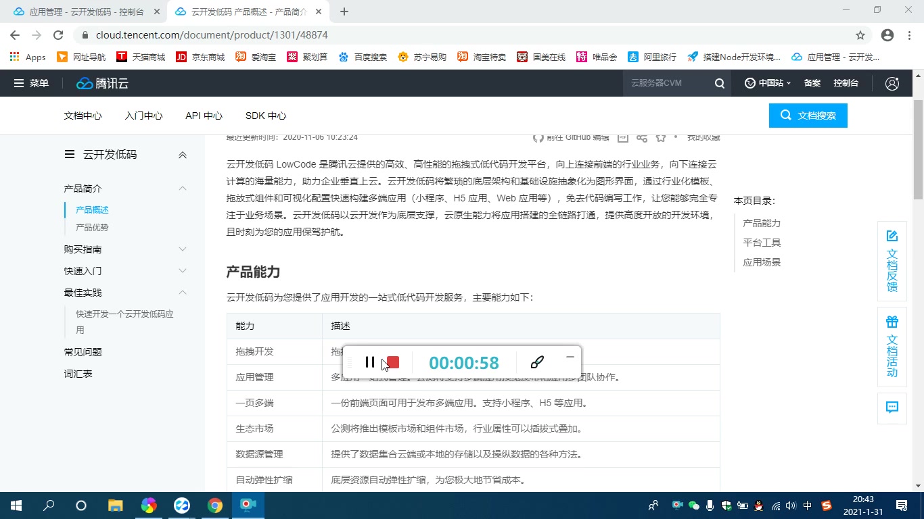
Task: Open a new browser tab
Action: (x=344, y=11)
